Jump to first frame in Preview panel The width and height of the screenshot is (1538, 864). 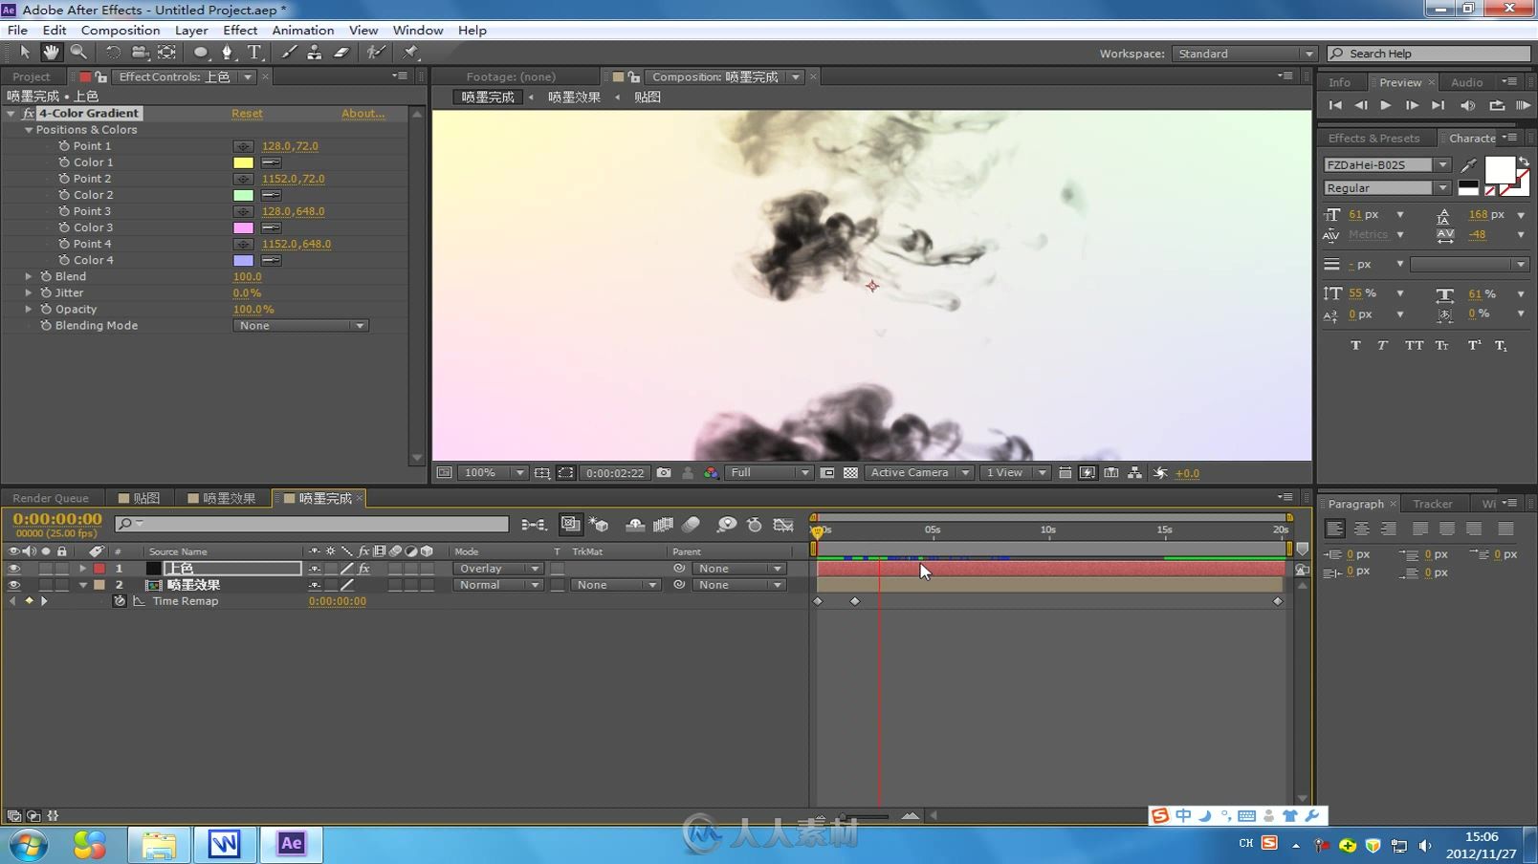coord(1335,105)
